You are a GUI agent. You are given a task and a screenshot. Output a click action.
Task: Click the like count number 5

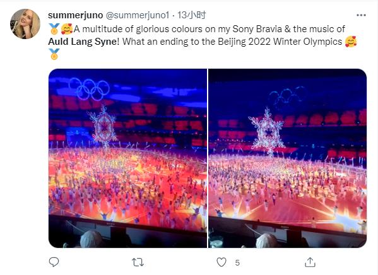coord(237,263)
